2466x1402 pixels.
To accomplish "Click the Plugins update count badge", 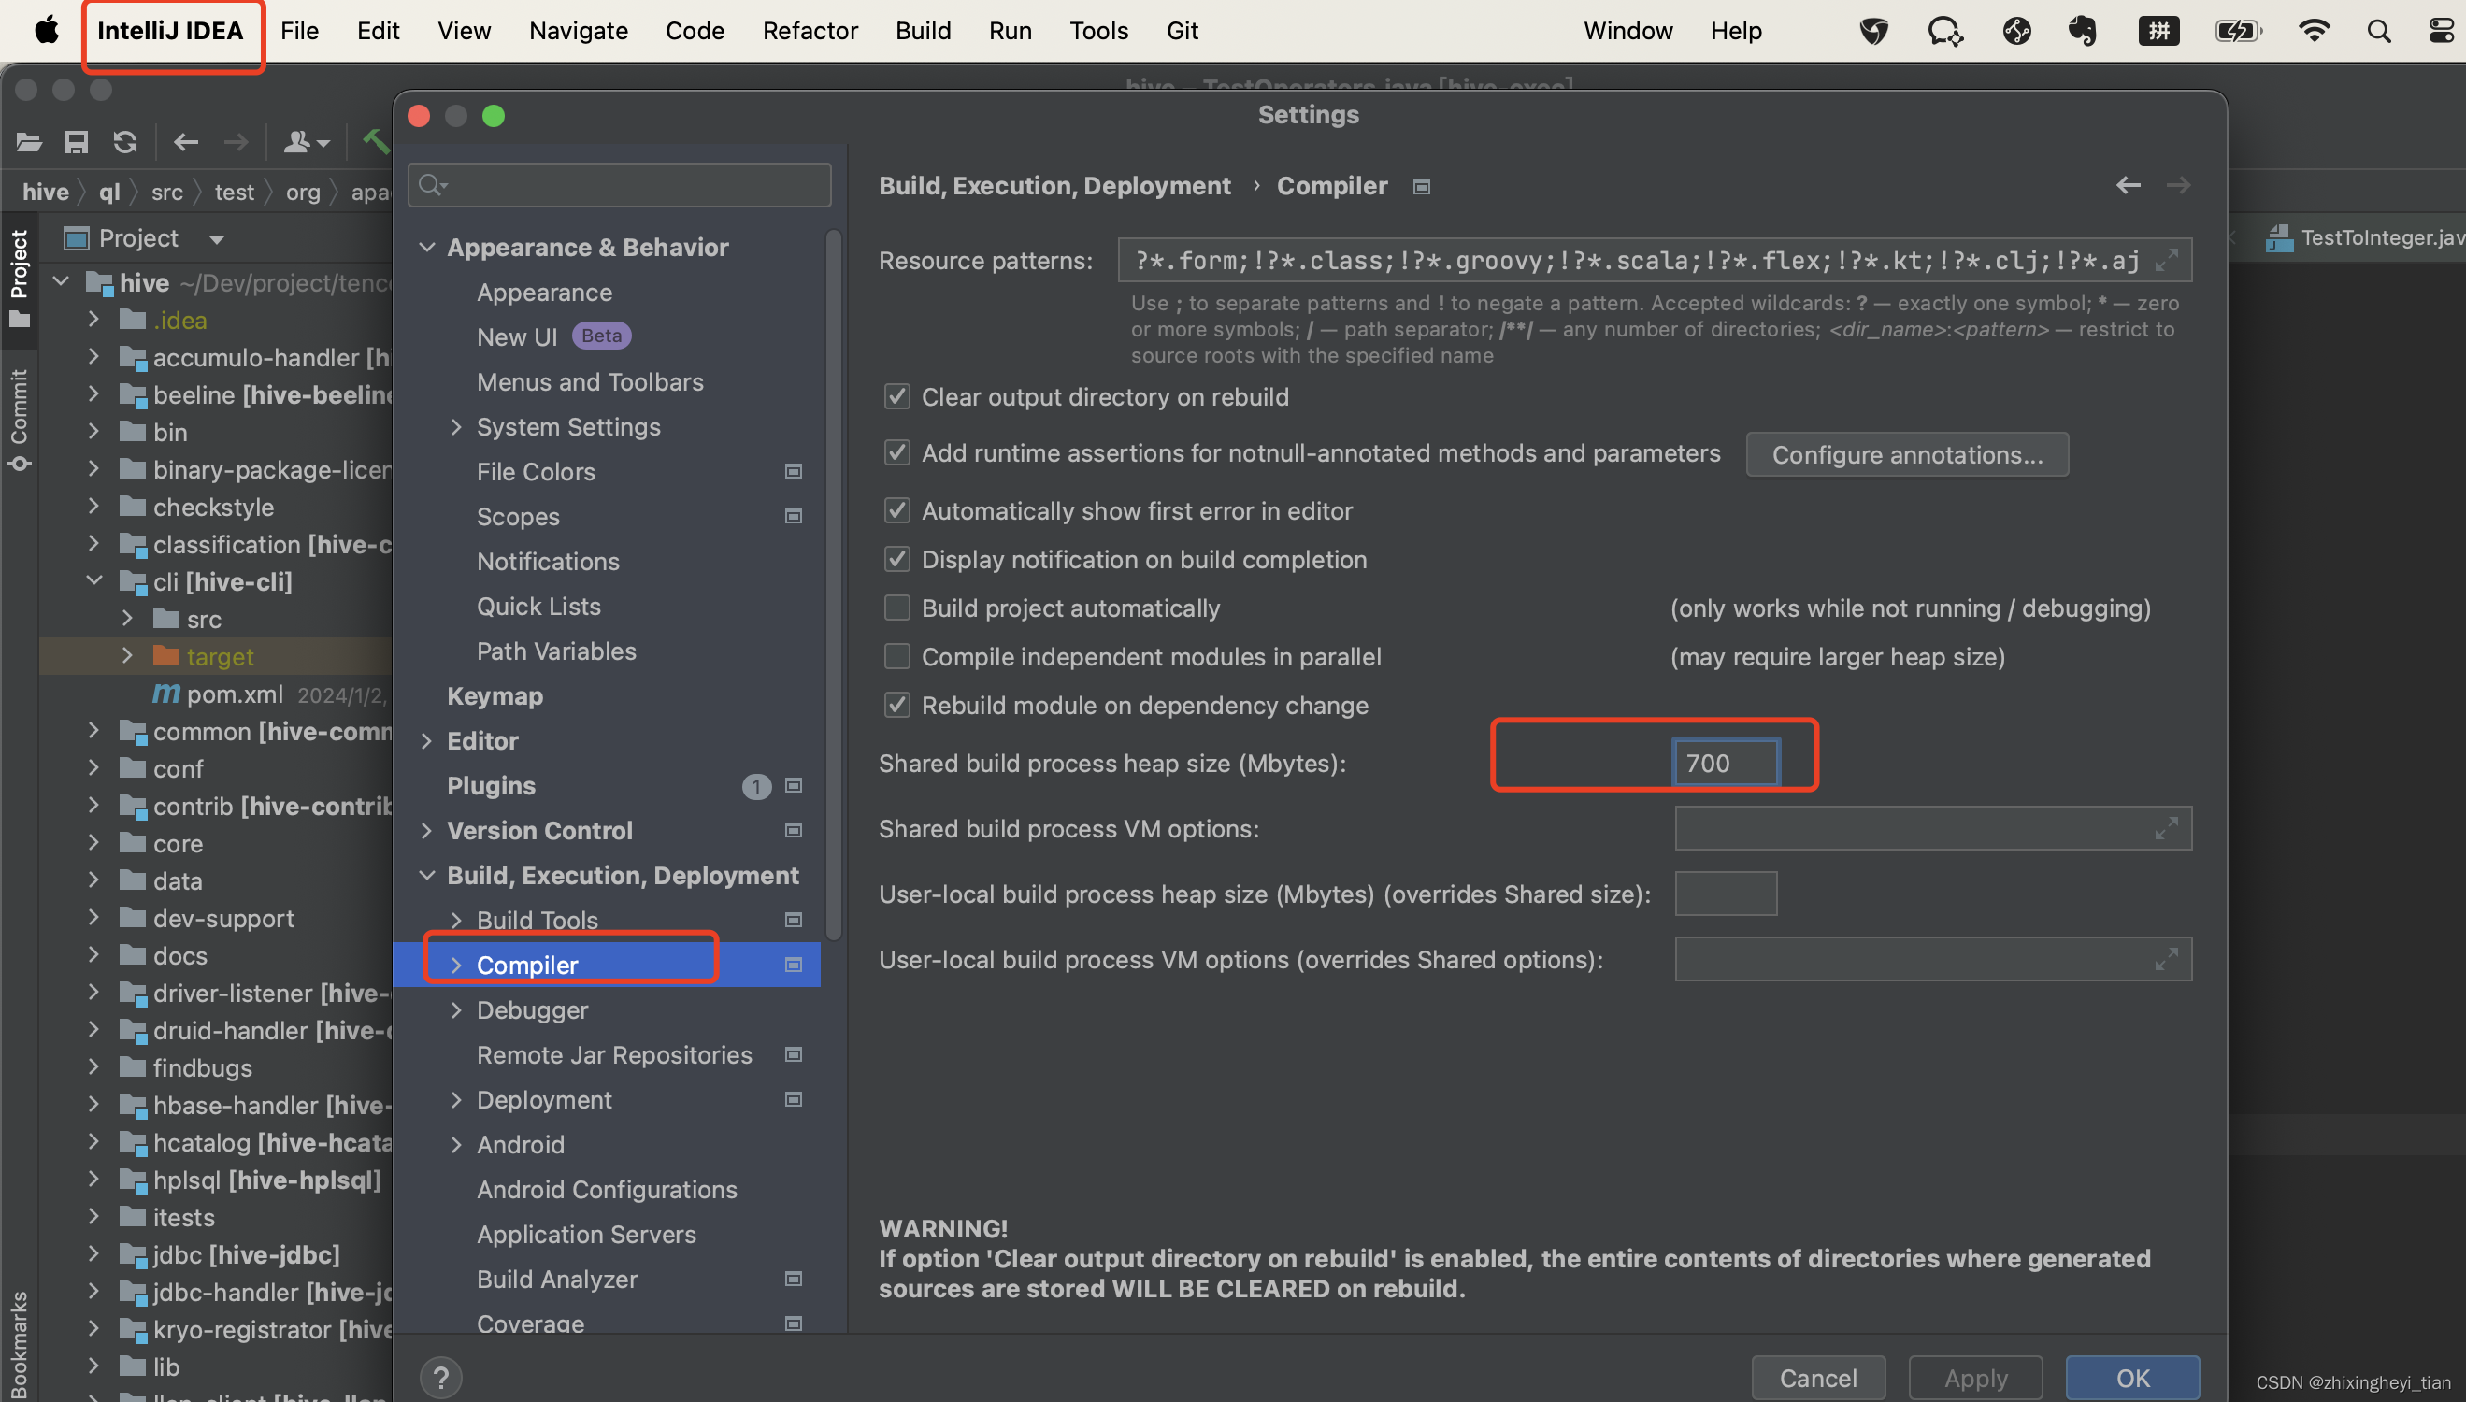I will pyautogui.click(x=756, y=787).
